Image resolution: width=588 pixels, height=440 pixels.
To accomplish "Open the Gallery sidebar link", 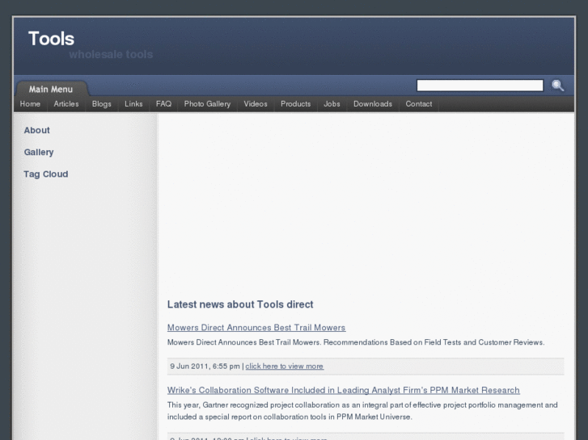I will point(39,152).
